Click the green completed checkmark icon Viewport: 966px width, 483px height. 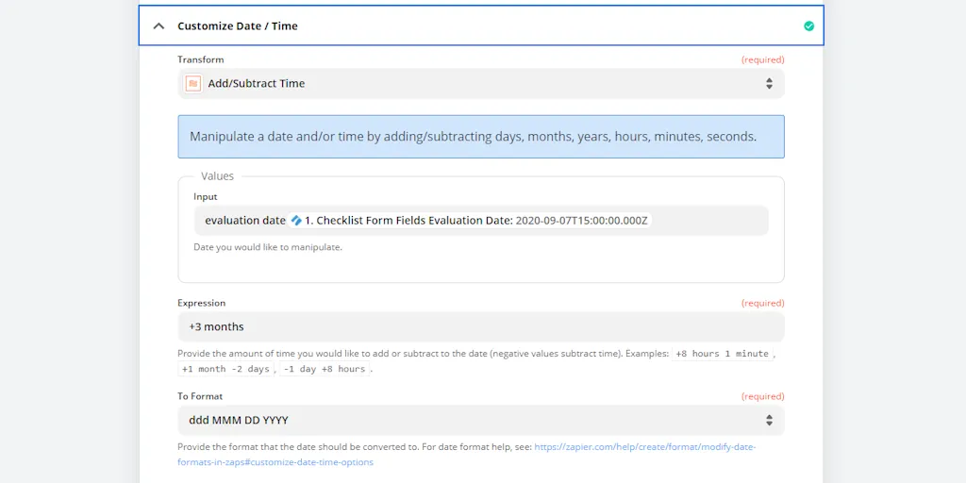click(x=808, y=25)
